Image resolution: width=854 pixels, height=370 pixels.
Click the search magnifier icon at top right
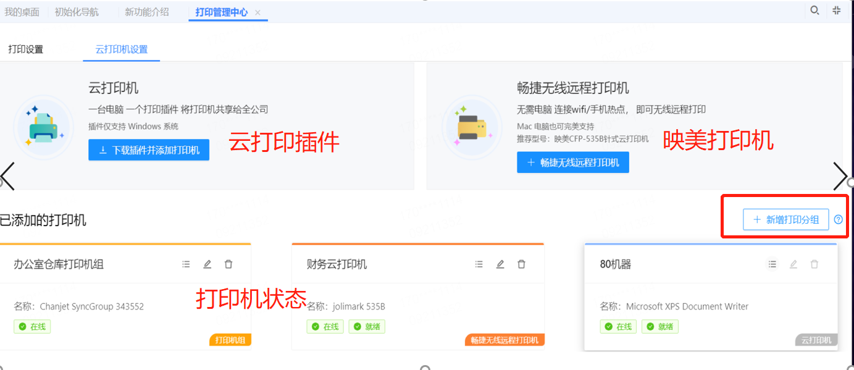(815, 11)
